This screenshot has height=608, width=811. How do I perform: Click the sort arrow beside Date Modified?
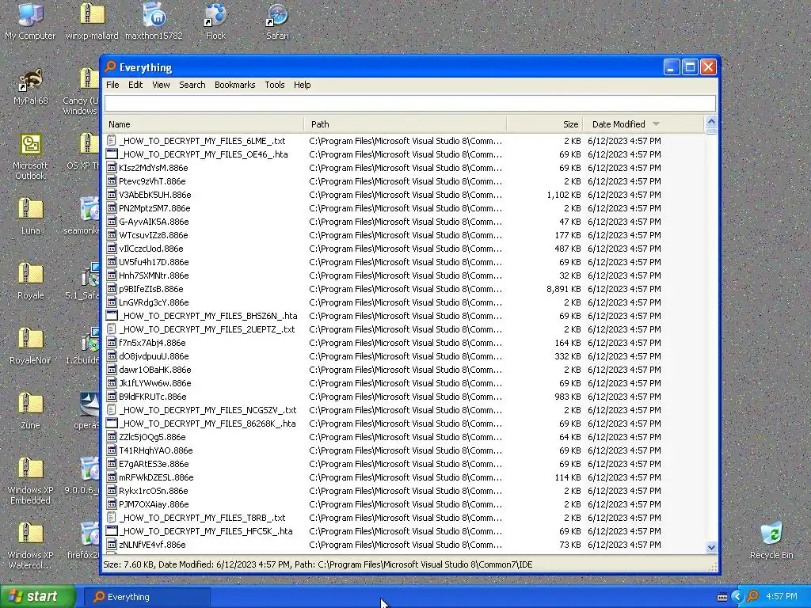[x=656, y=124]
